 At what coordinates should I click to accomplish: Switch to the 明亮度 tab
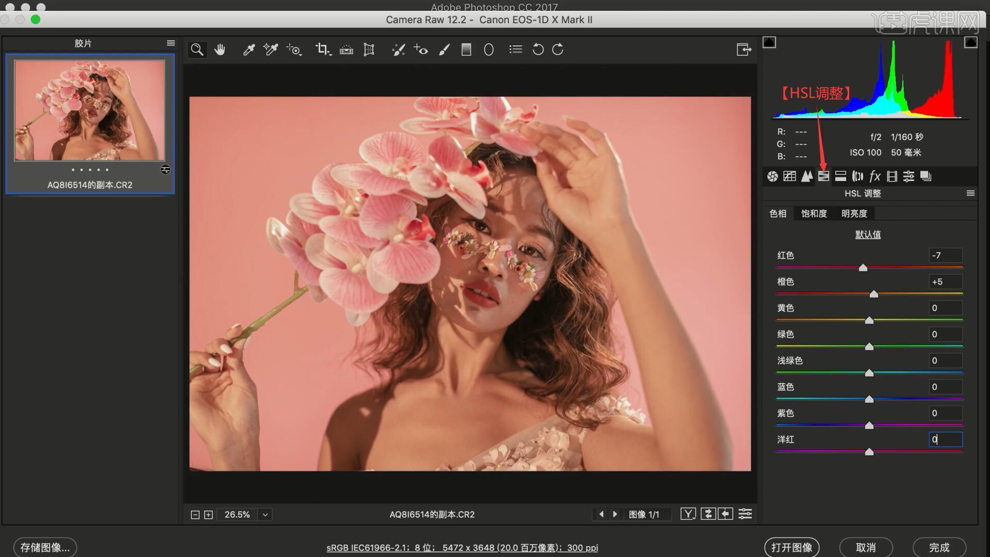pyautogui.click(x=854, y=214)
